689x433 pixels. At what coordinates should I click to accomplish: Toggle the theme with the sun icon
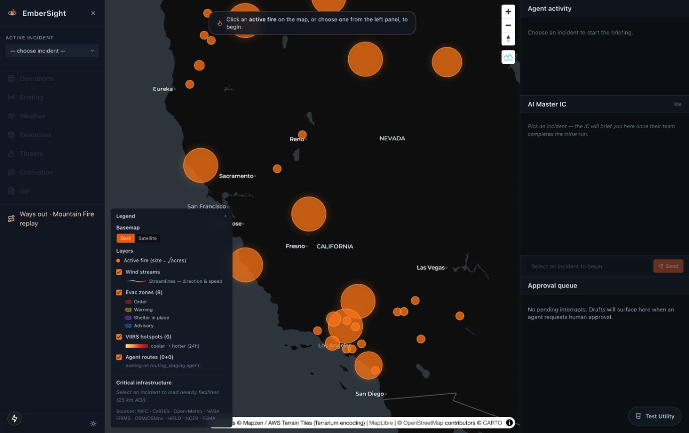(93, 424)
